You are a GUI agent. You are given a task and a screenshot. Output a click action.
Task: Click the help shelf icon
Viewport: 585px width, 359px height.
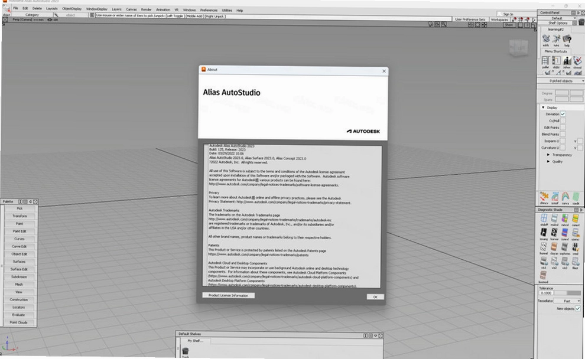[x=567, y=40]
